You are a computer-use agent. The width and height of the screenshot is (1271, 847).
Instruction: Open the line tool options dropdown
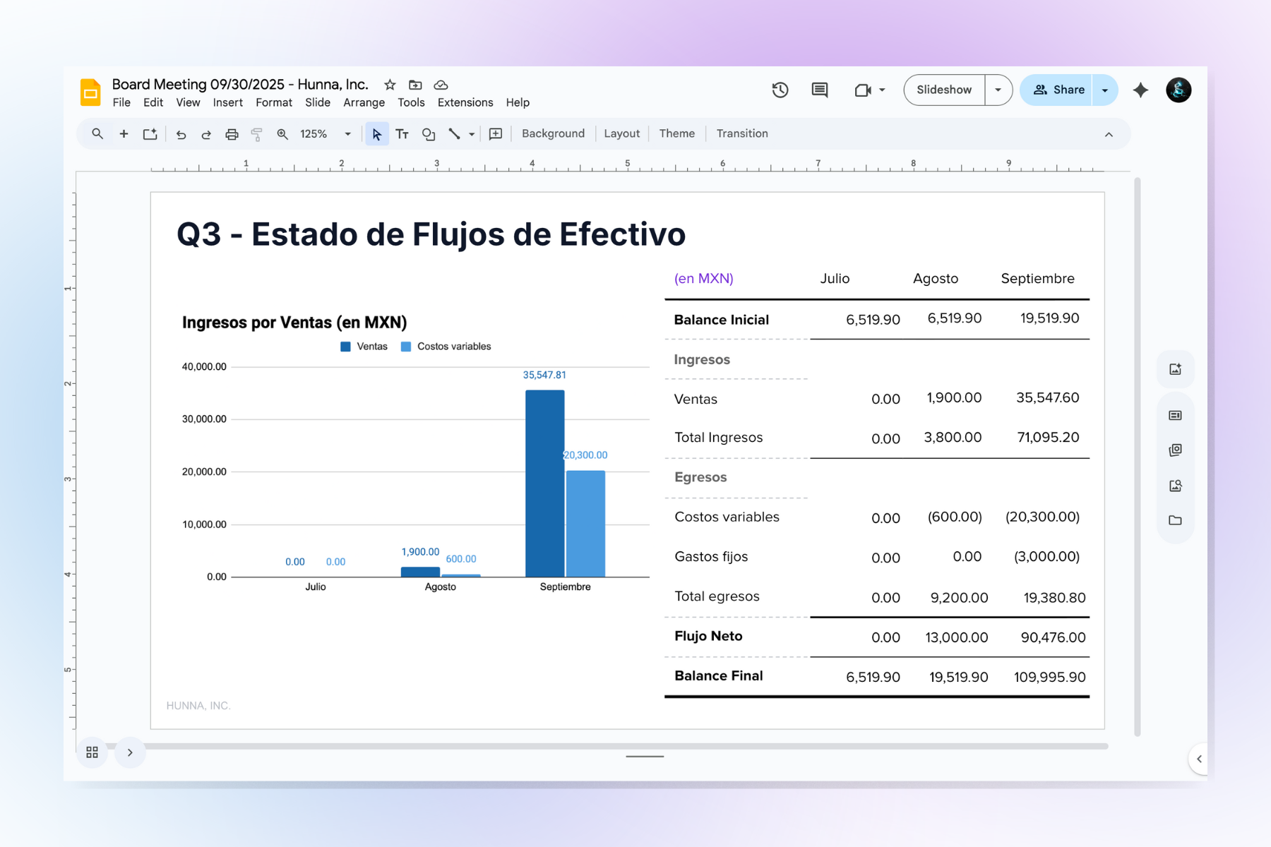(x=472, y=133)
